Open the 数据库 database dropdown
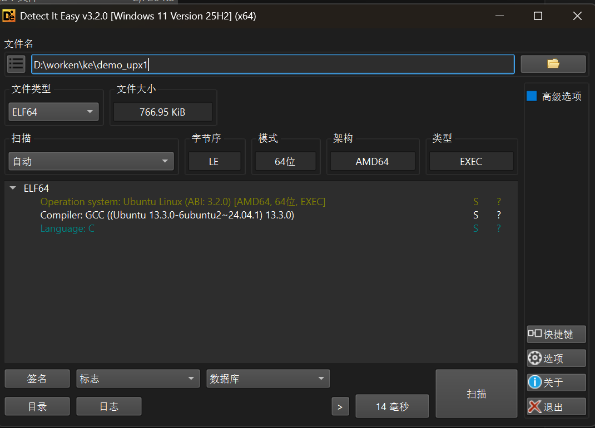Screen dimensions: 595x428 [x=268, y=379]
